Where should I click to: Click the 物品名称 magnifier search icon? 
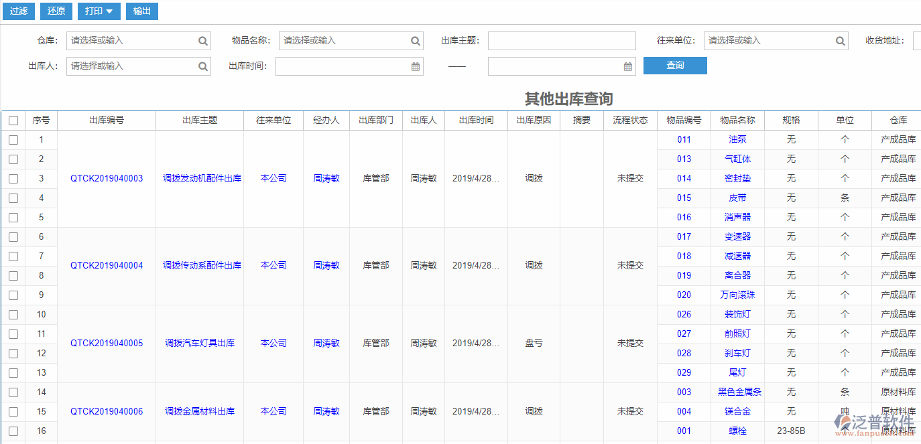point(416,41)
